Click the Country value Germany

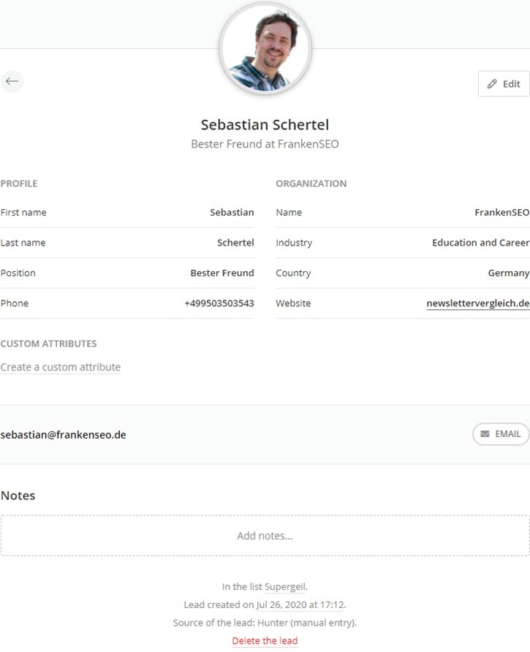[508, 273]
